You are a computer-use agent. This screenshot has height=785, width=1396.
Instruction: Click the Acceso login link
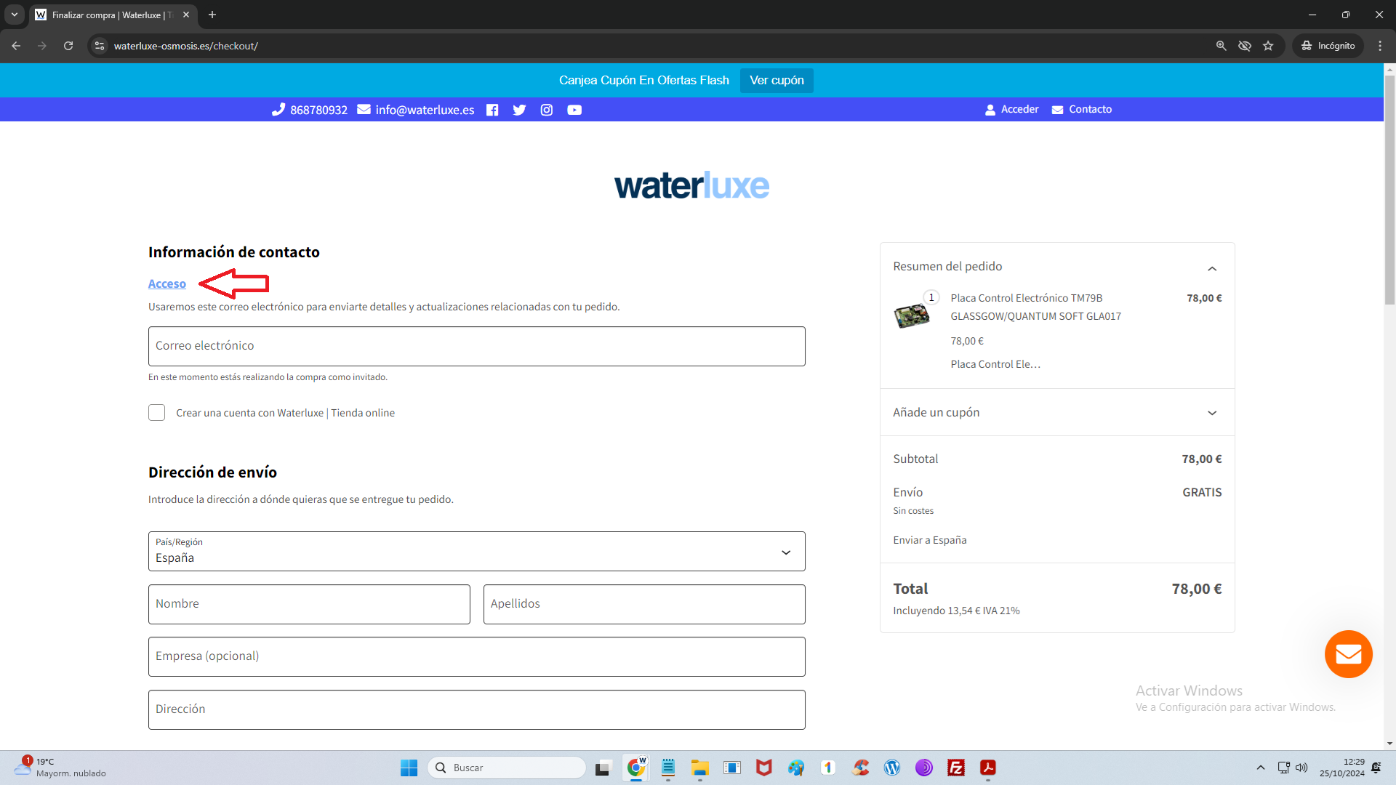pos(167,283)
